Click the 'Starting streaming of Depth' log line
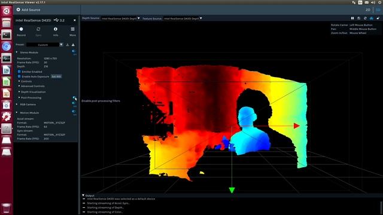Viewport: 383px width, 215px height. pyautogui.click(x=105, y=207)
